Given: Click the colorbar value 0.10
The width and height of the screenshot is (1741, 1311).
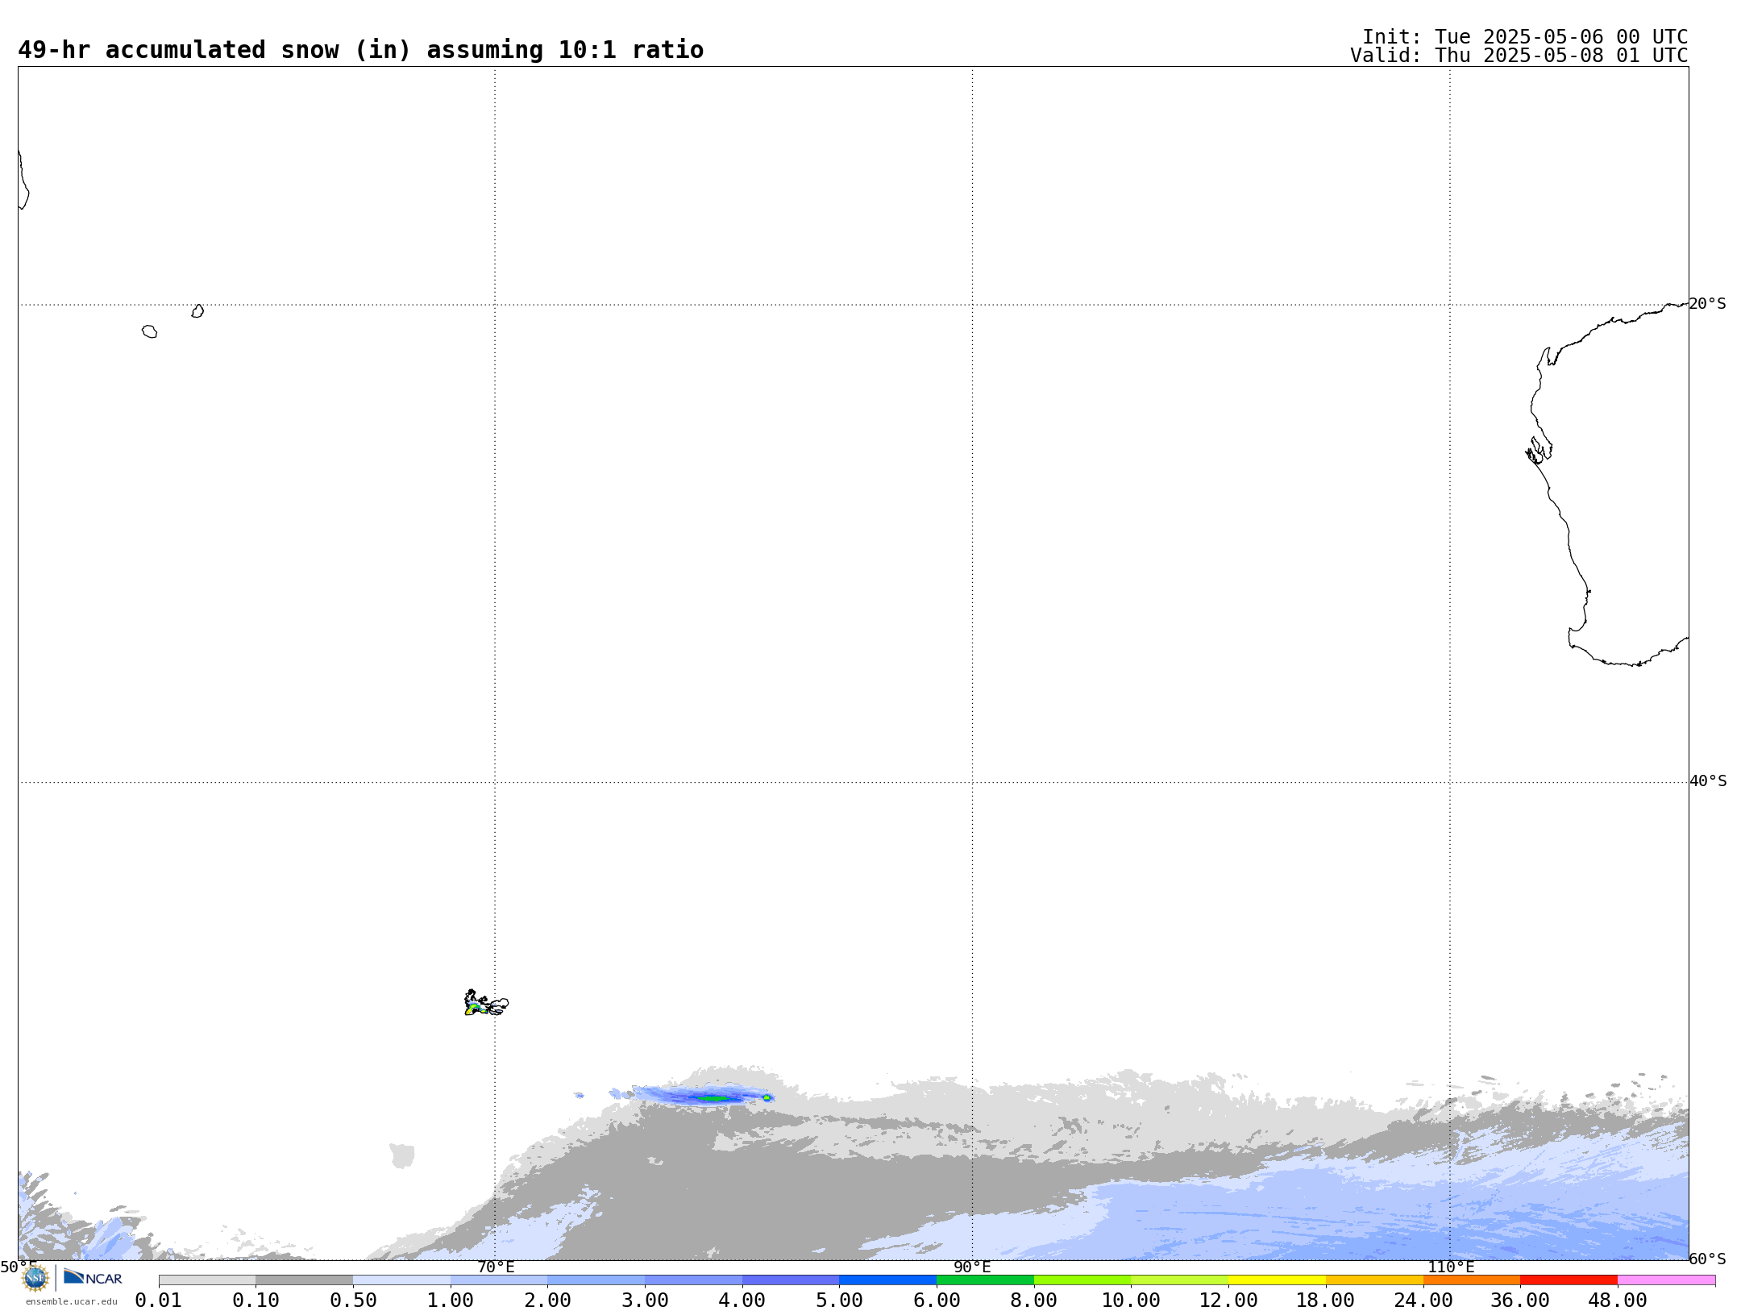Looking at the screenshot, I should [x=256, y=1300].
